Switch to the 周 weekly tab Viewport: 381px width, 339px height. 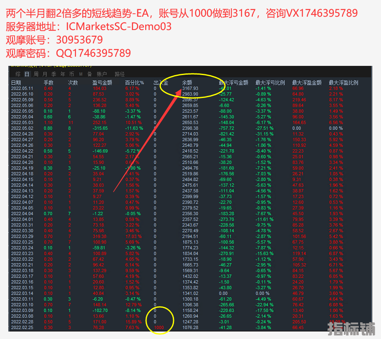pyautogui.click(x=36, y=74)
